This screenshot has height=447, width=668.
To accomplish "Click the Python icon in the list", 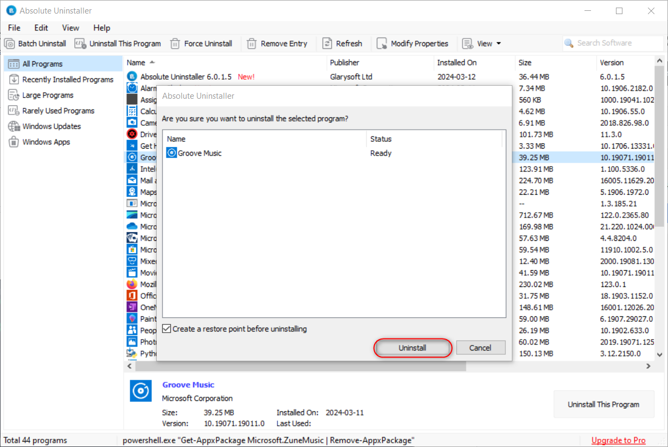I will point(132,353).
